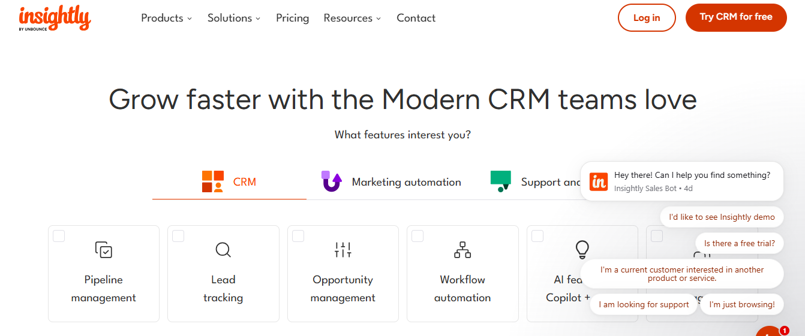805x336 pixels.
Task: Tick the Lead tracking checkbox
Action: pos(178,236)
